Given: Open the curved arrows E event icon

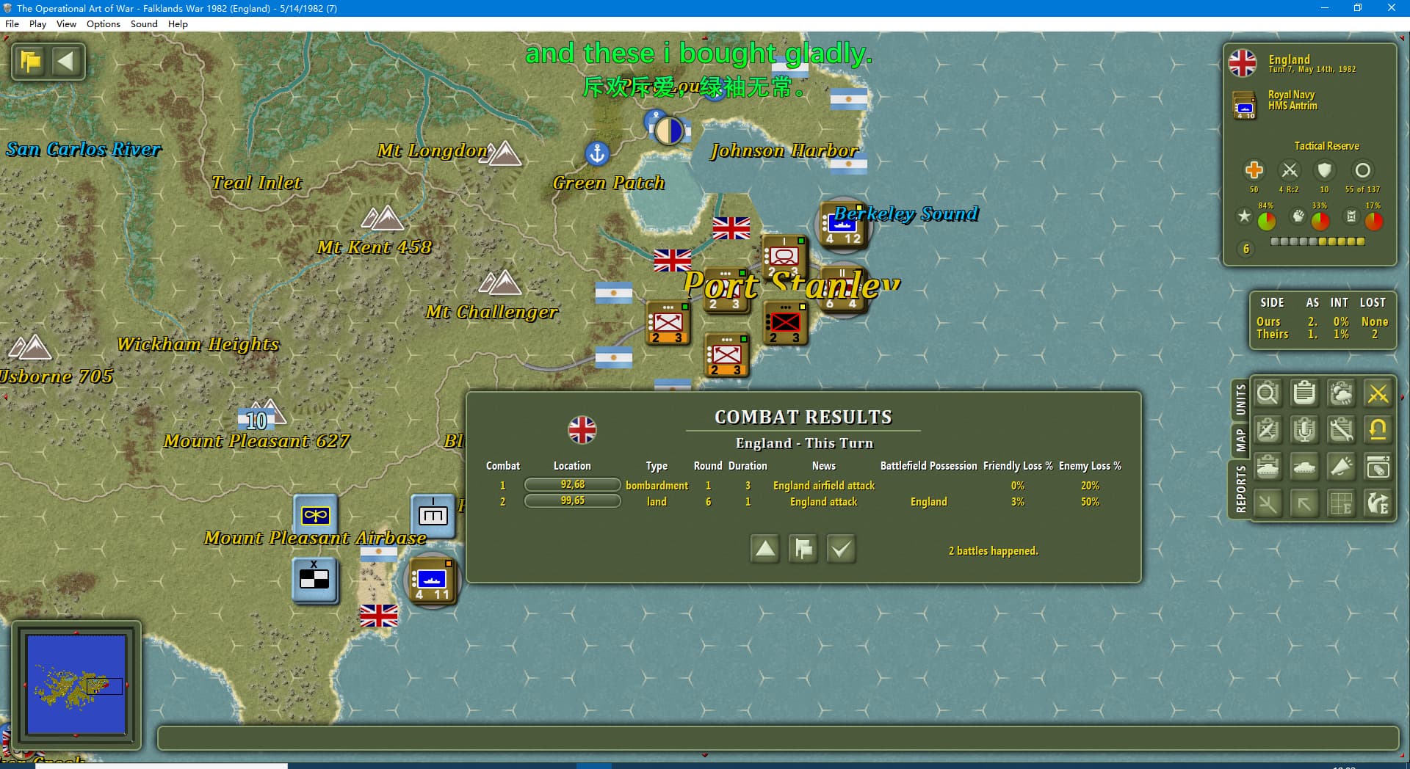Looking at the screenshot, I should point(1378,503).
